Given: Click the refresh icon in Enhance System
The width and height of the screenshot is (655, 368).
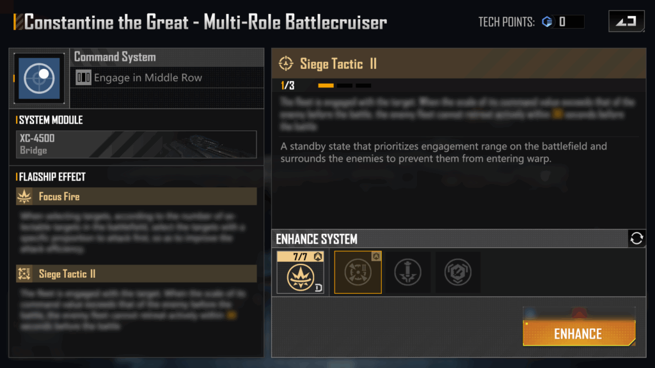Looking at the screenshot, I should (636, 238).
